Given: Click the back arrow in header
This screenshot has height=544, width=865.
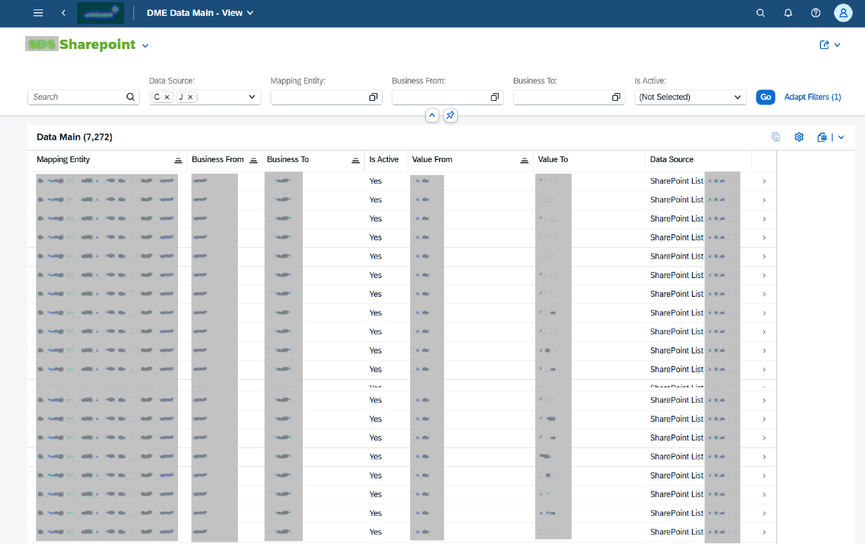Looking at the screenshot, I should pos(63,13).
